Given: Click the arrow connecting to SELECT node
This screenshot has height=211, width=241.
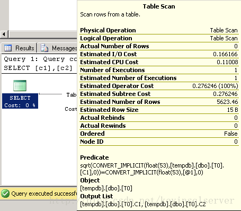Looking at the screenshot, I should [50, 94].
